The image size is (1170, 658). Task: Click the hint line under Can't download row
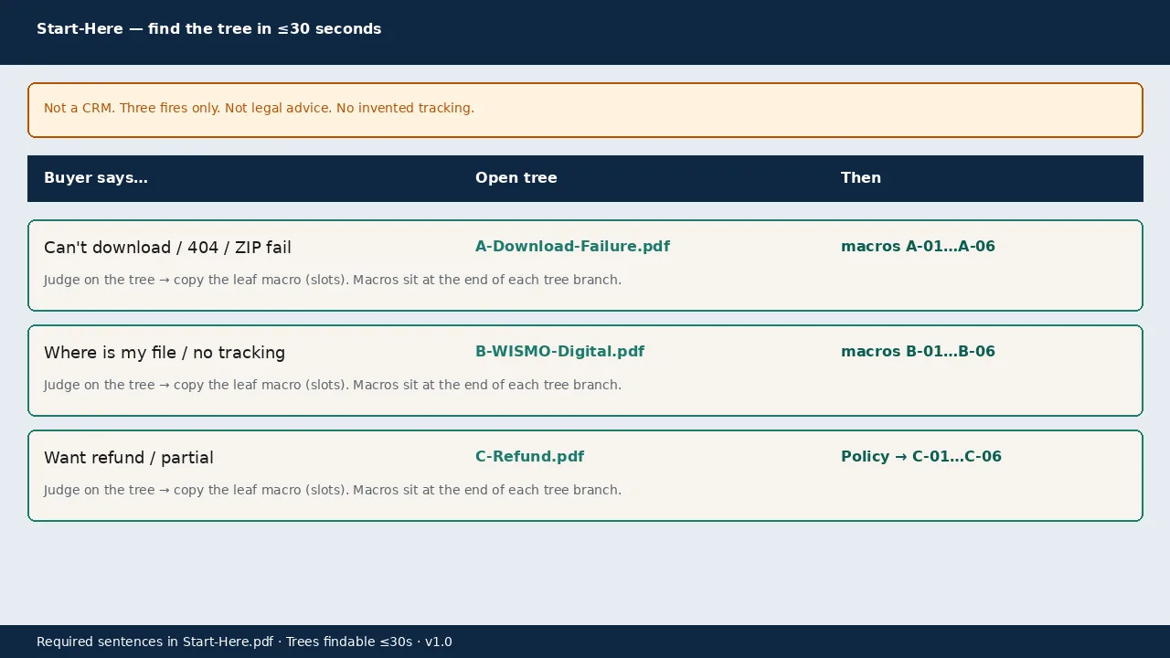[x=333, y=280]
